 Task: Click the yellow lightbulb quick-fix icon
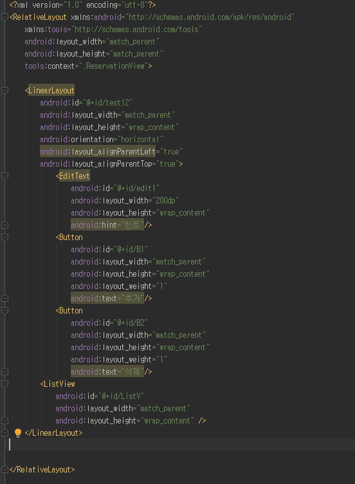pyautogui.click(x=18, y=433)
